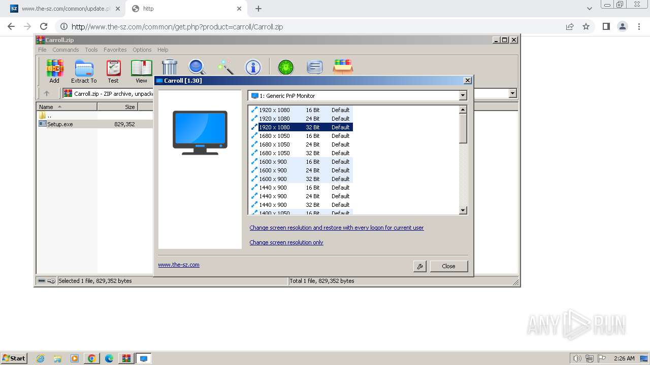650x365 pixels.
Task: Click the resolution list scrollbar thumb
Action: (463, 128)
